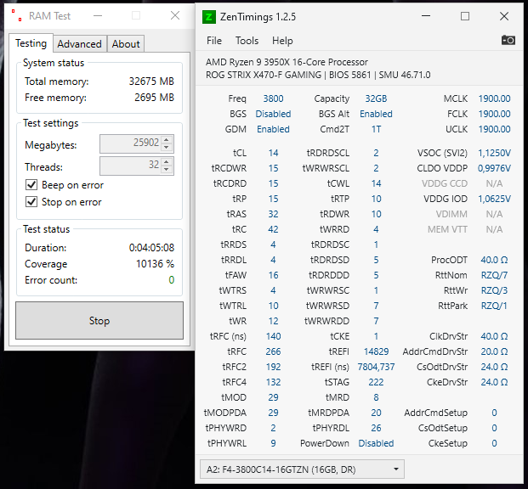528x489 pixels.
Task: Toggle the Beep on error checkbox
Action: click(x=31, y=185)
